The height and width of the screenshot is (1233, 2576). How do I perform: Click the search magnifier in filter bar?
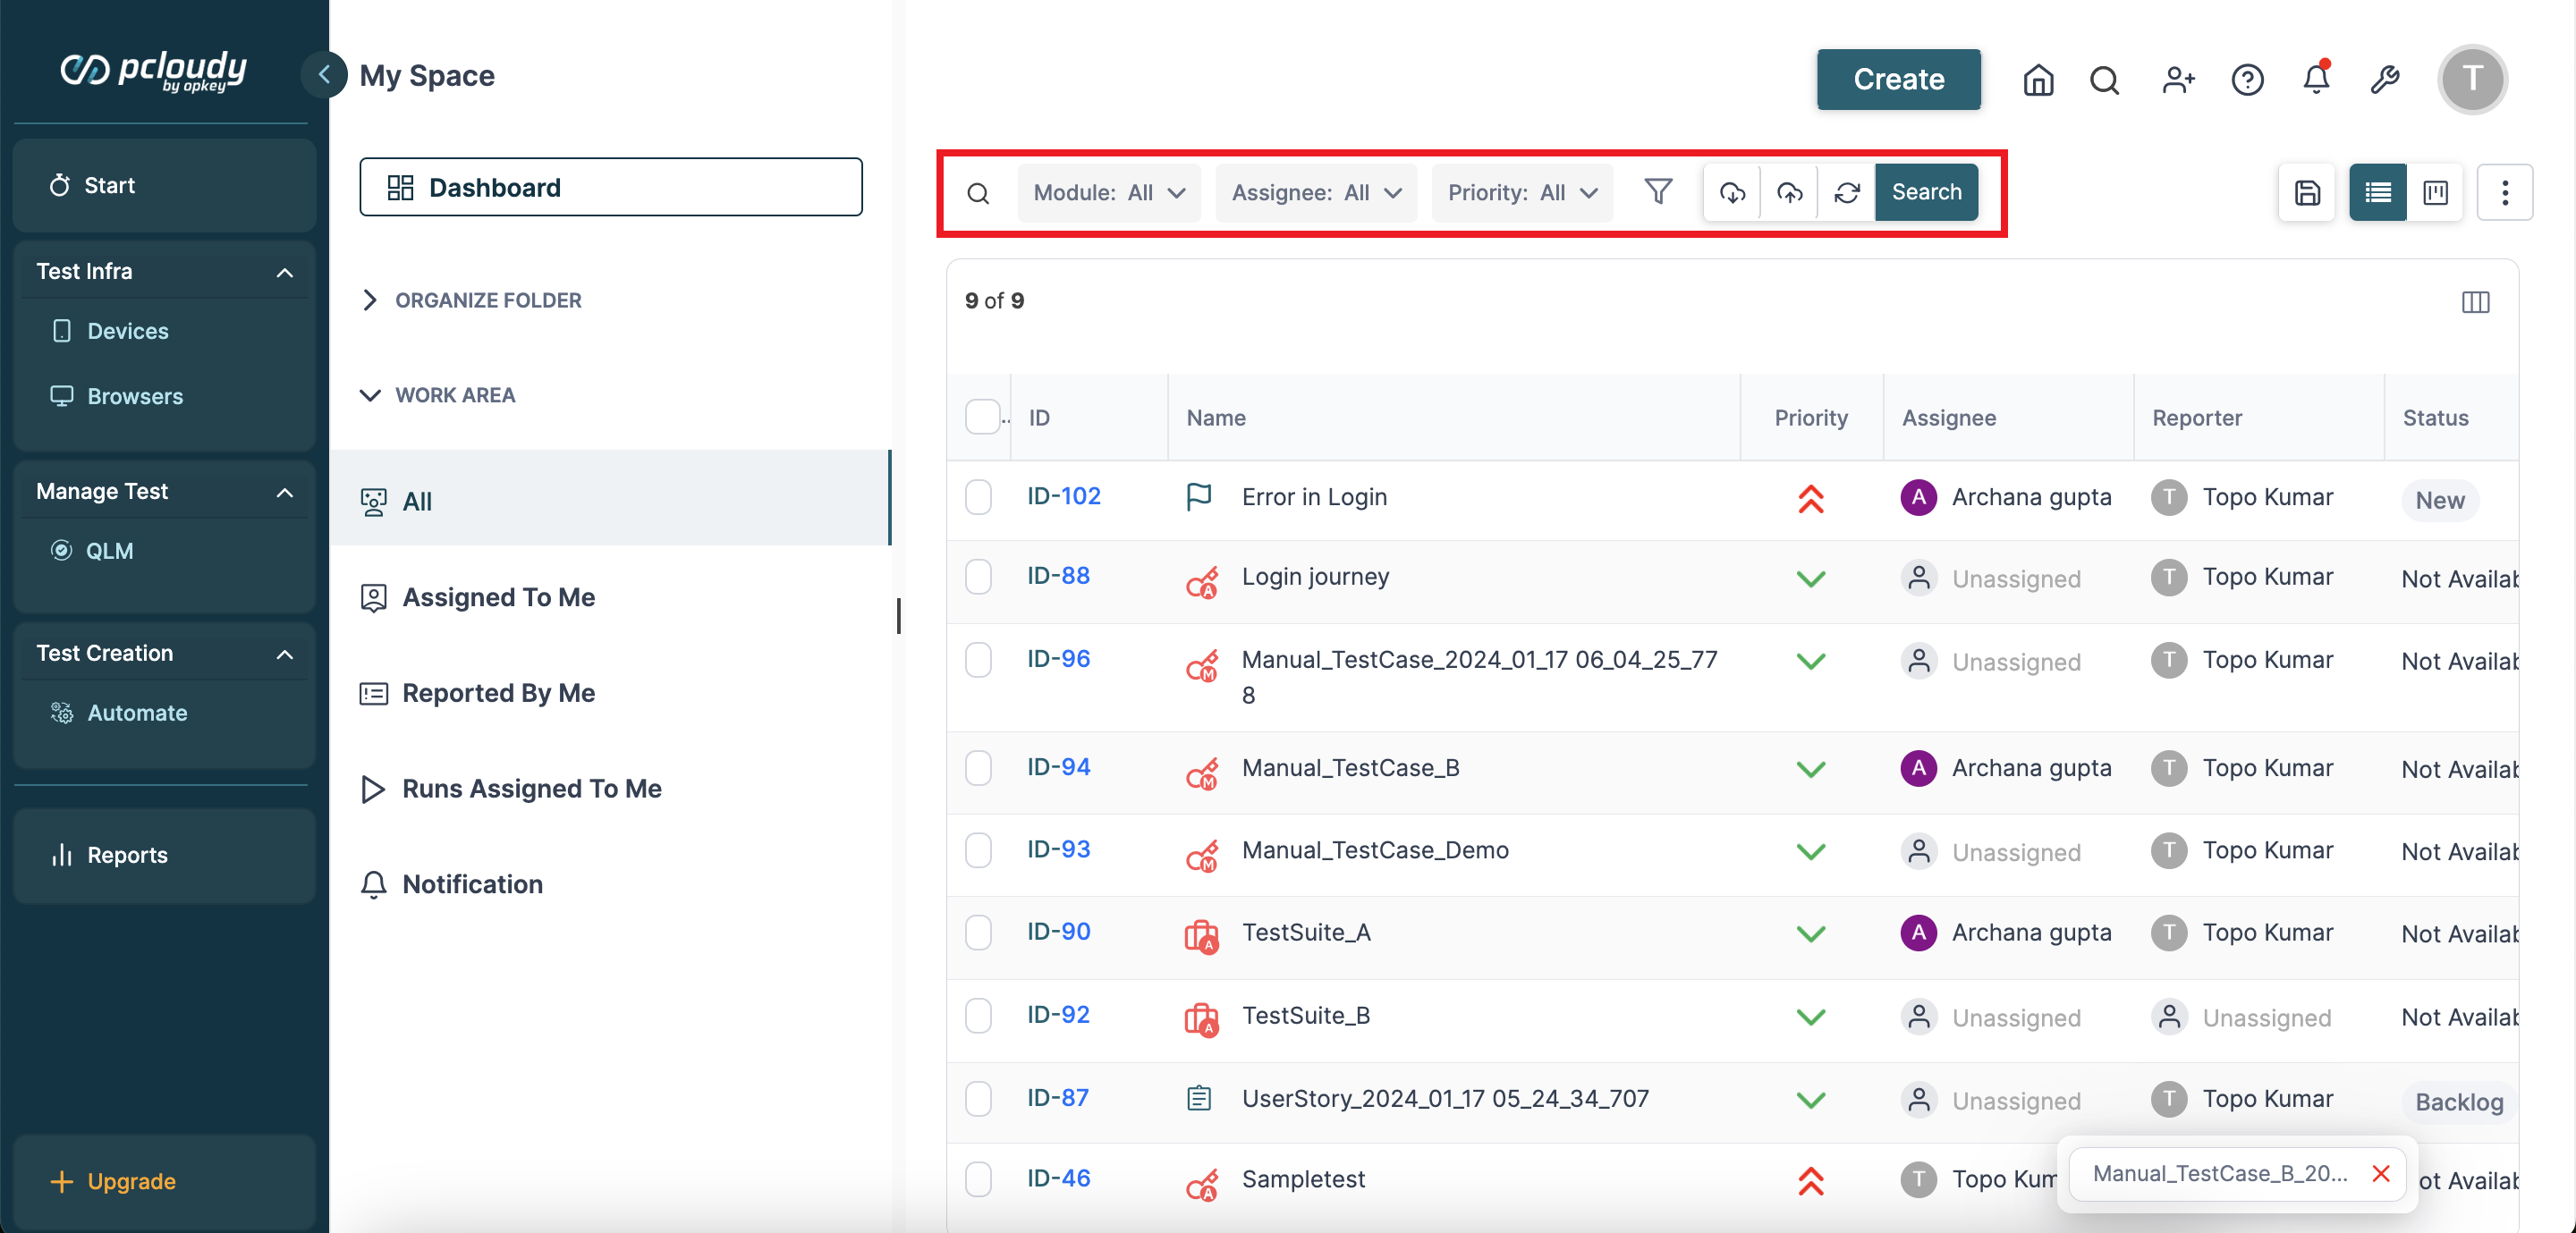coord(978,193)
